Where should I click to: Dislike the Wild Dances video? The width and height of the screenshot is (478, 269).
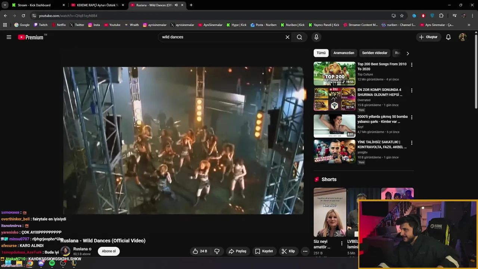pos(217,251)
